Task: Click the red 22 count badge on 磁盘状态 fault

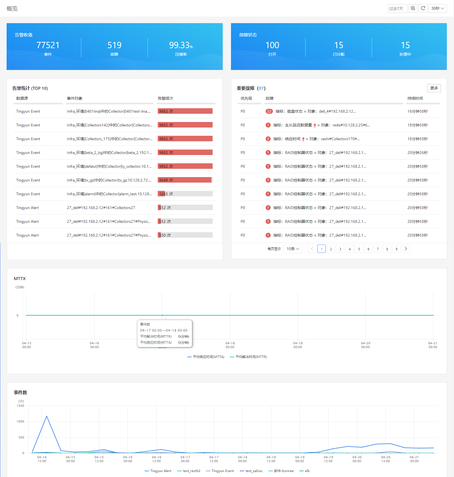Action: click(269, 111)
